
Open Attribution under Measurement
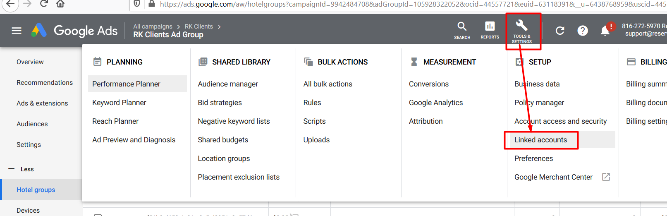(x=426, y=121)
